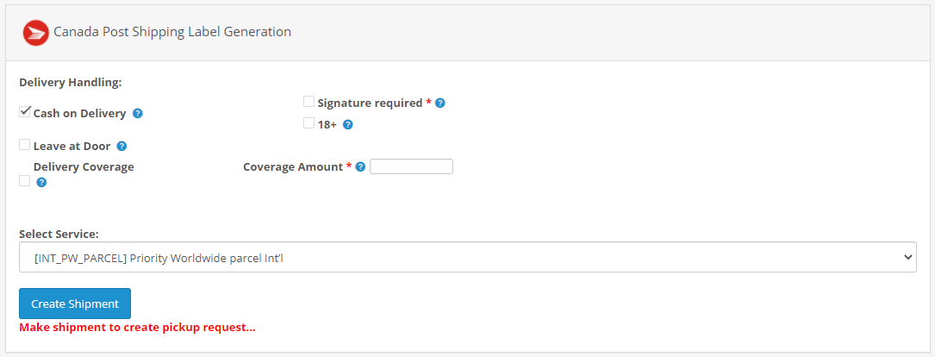Show help icon next to Leave at Door

pos(122,147)
